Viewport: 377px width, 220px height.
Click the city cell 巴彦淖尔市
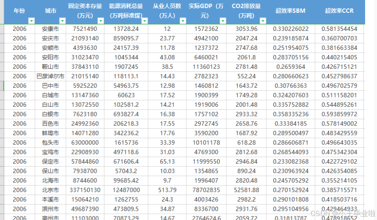51,76
